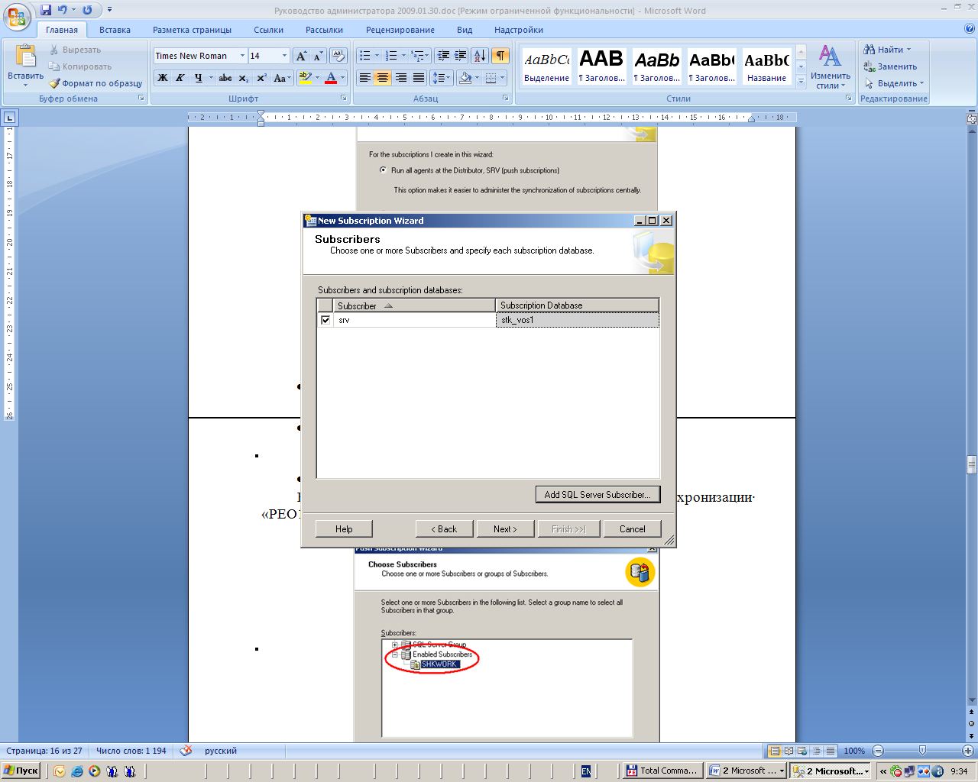Open the font size dropdown
The height and width of the screenshot is (782, 978).
[x=284, y=56]
